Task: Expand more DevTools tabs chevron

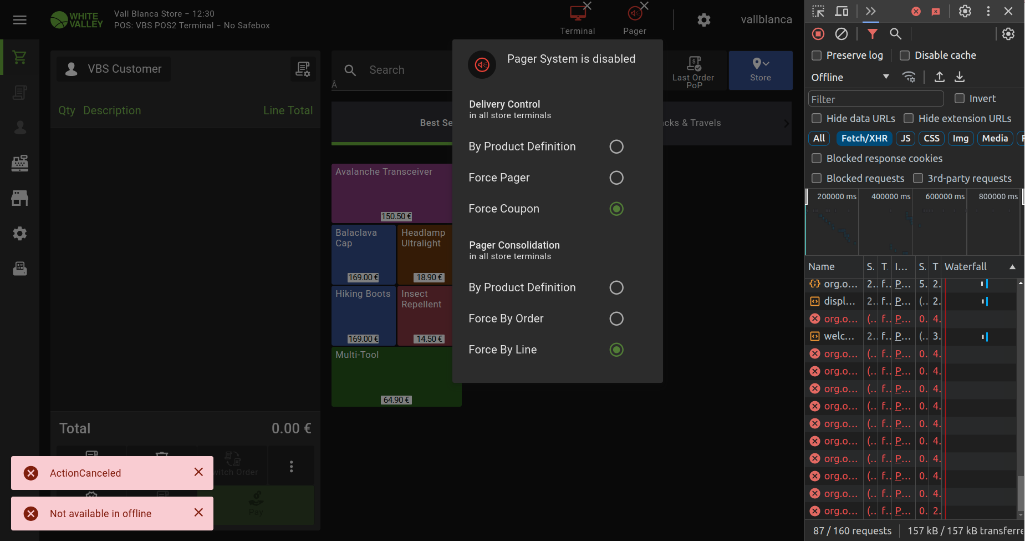Action: point(870,11)
